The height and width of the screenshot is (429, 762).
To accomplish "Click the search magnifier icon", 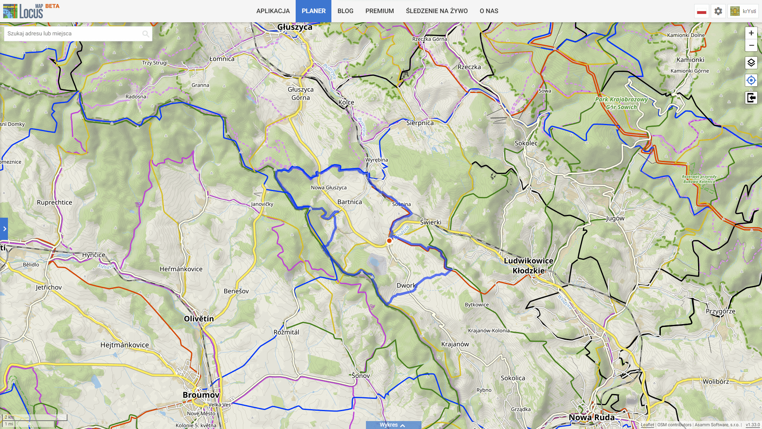I will pyautogui.click(x=146, y=34).
